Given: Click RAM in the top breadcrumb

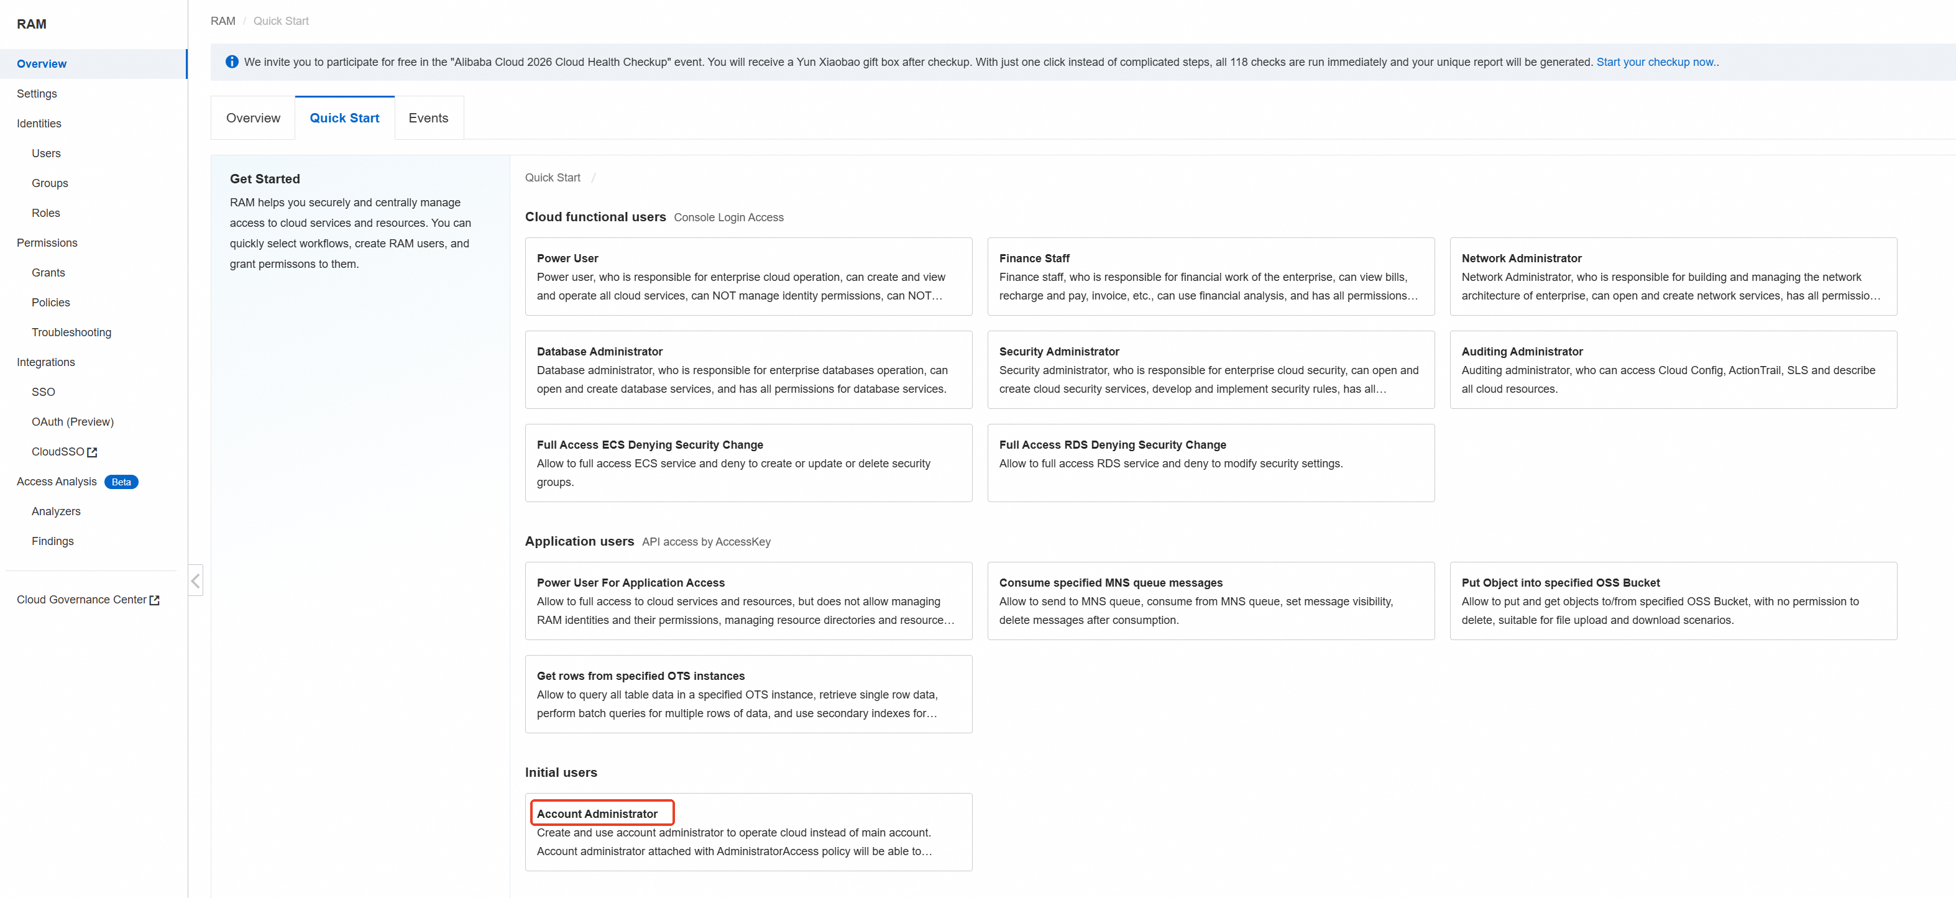Looking at the screenshot, I should (223, 21).
